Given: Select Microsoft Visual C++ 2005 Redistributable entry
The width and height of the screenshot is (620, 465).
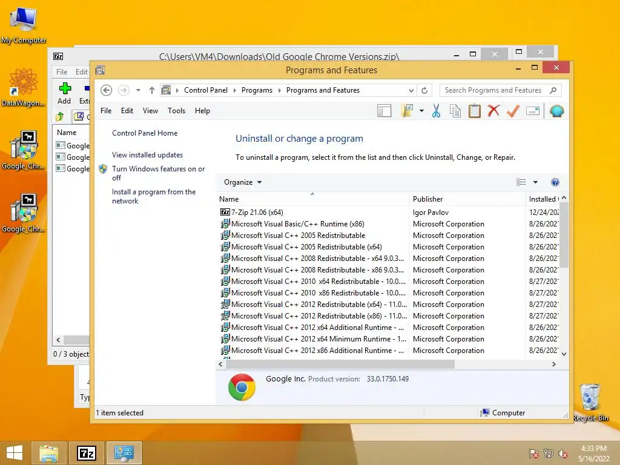Looking at the screenshot, I should tap(292, 236).
